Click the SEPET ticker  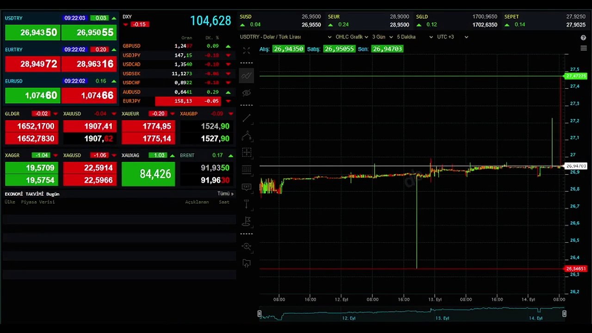tap(545, 21)
